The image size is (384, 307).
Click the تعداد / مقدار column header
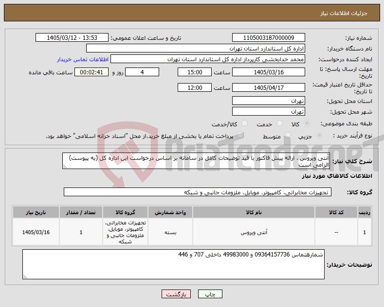click(x=81, y=212)
